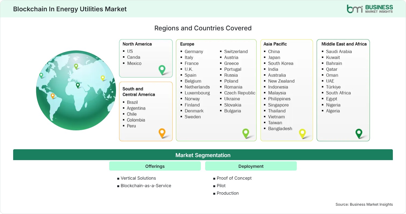Click the teal pin on globe's North America
The image size is (406, 214).
point(41,75)
